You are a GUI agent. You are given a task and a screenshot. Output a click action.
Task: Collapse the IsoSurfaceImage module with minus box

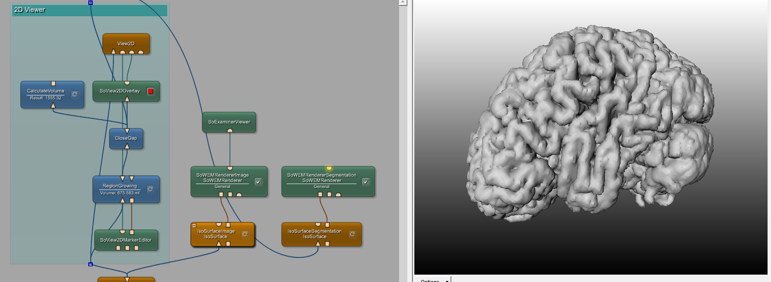point(194,225)
